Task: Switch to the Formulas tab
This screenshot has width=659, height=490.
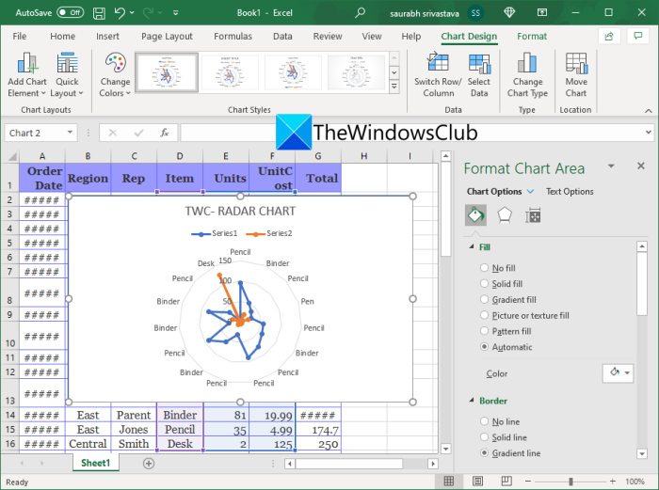Action: 233,37
